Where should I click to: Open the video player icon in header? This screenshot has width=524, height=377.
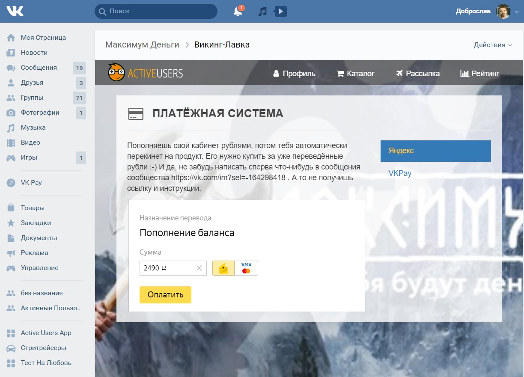(280, 12)
